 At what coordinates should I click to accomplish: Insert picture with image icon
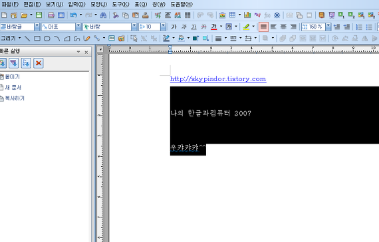[222, 15]
